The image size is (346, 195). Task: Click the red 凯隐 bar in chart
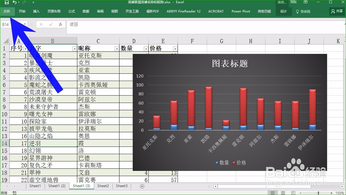click(x=209, y=107)
